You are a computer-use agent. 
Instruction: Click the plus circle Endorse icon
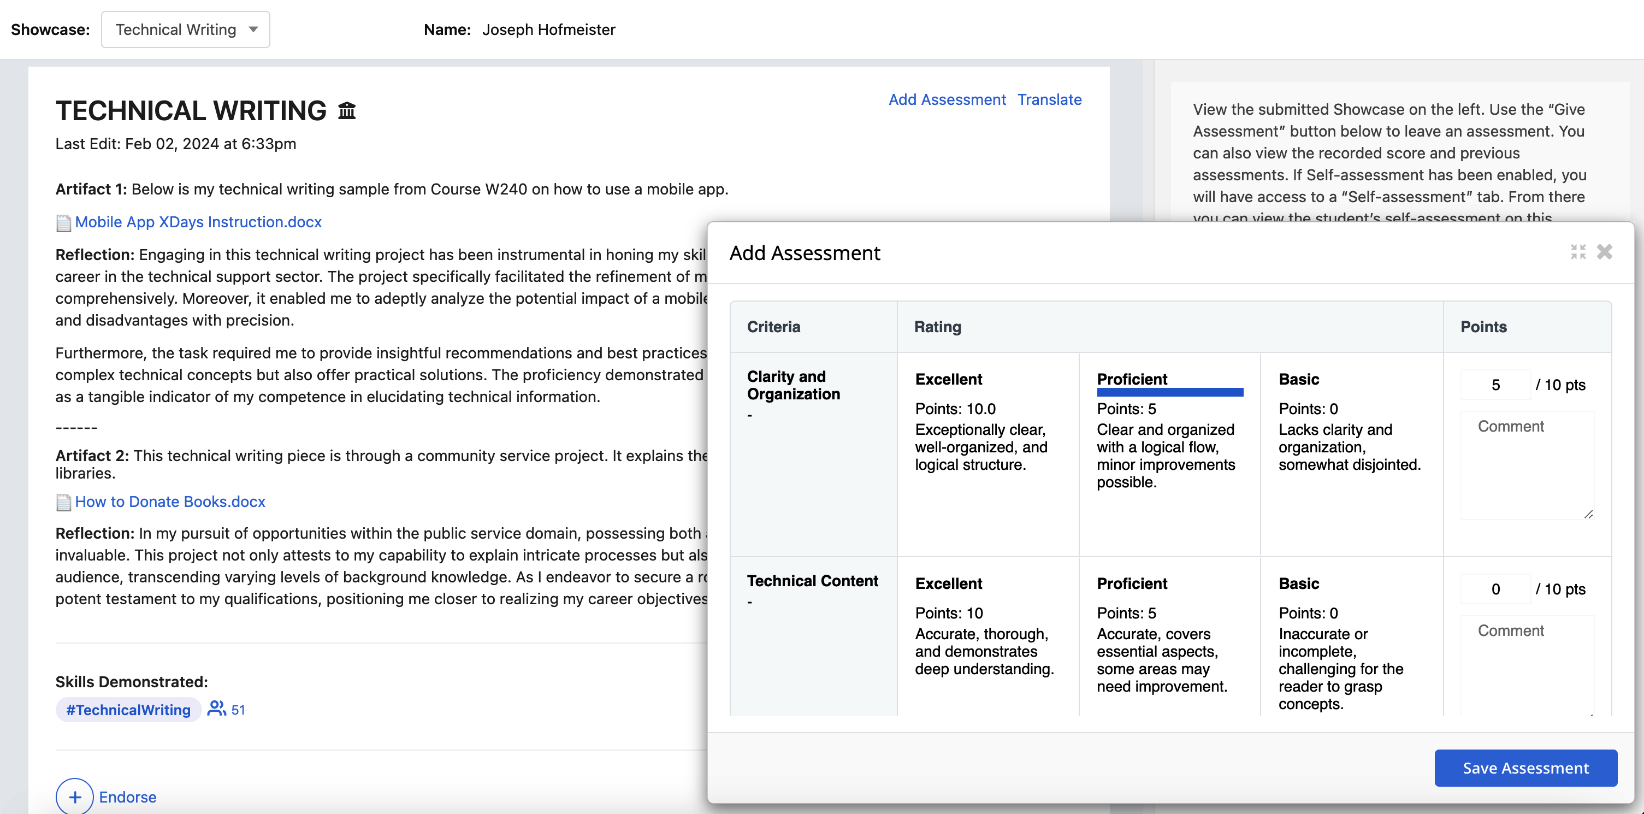pyautogui.click(x=75, y=797)
